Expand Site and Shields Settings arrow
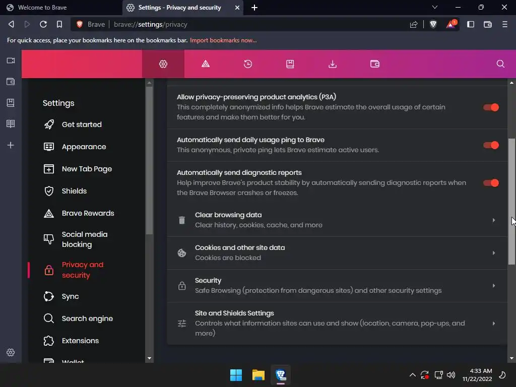The image size is (516, 387). (x=494, y=324)
